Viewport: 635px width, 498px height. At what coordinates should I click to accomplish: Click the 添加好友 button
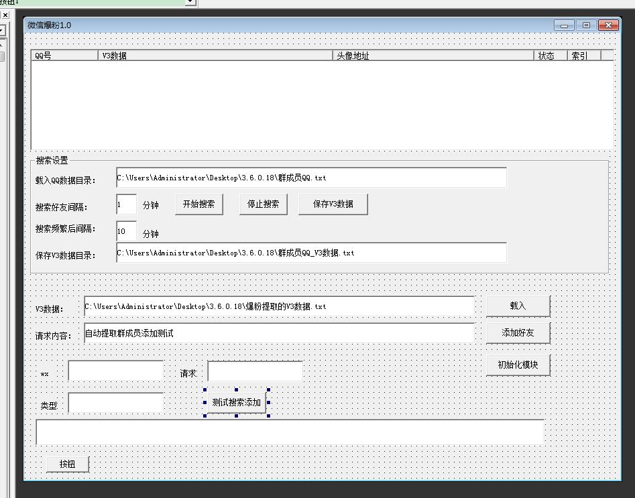coord(518,333)
